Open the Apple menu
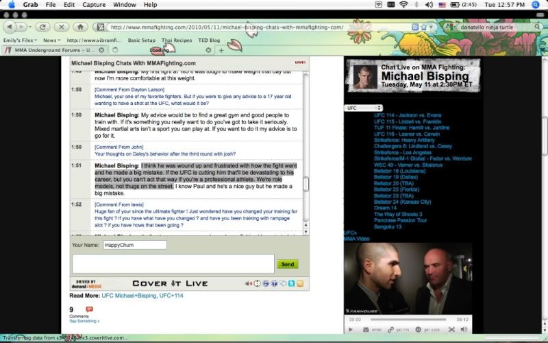The image size is (548, 343). click(12, 5)
